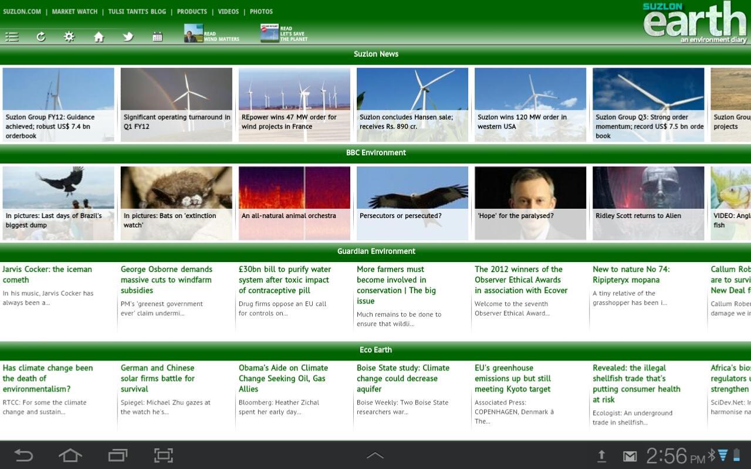Select Guardian Environment section header
Viewport: 751px width, 469px height.
[375, 251]
